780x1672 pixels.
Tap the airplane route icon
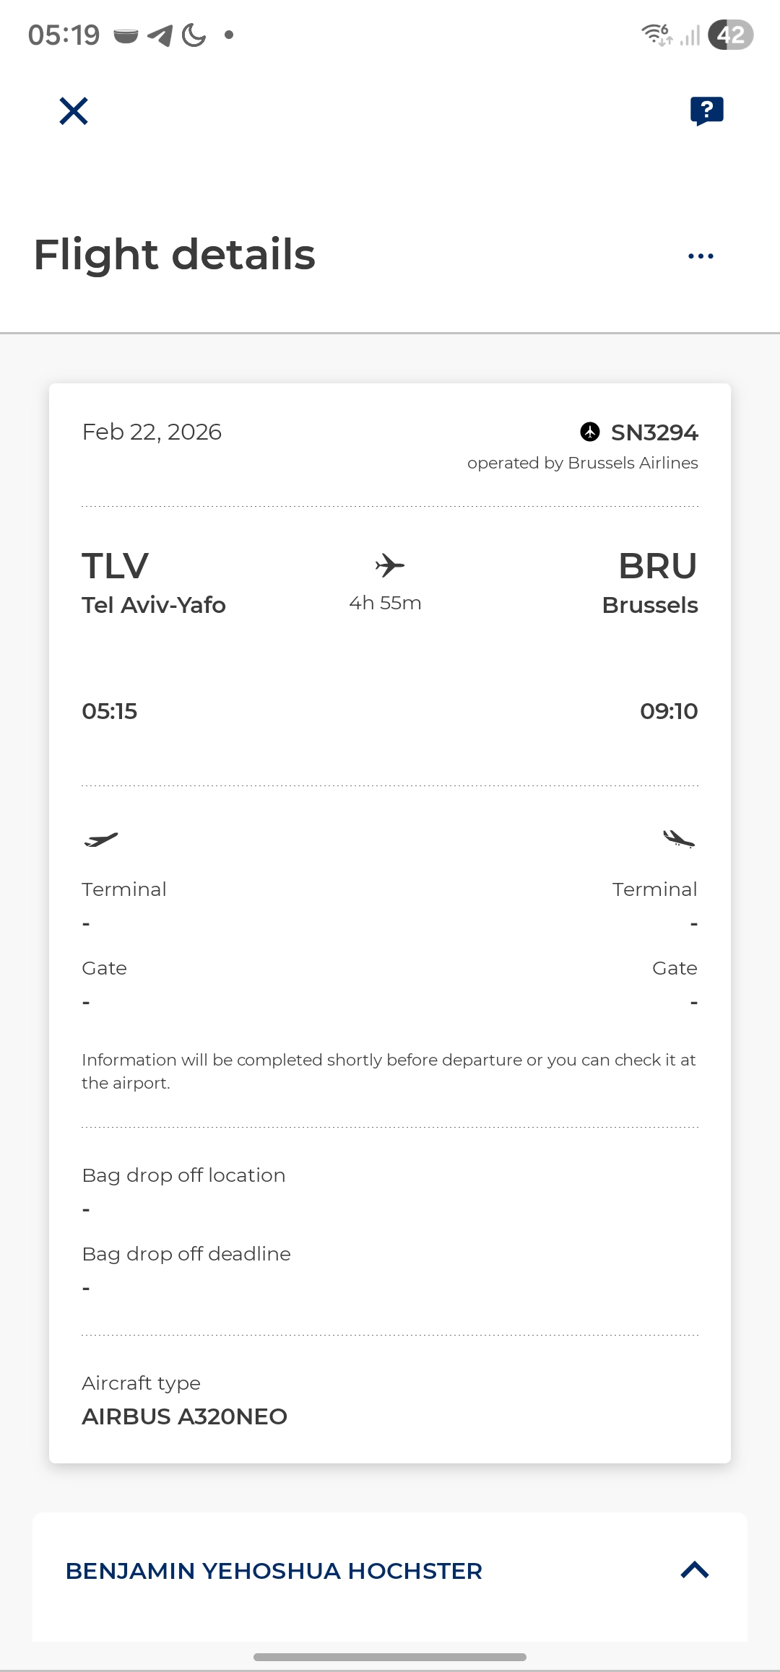(x=390, y=565)
